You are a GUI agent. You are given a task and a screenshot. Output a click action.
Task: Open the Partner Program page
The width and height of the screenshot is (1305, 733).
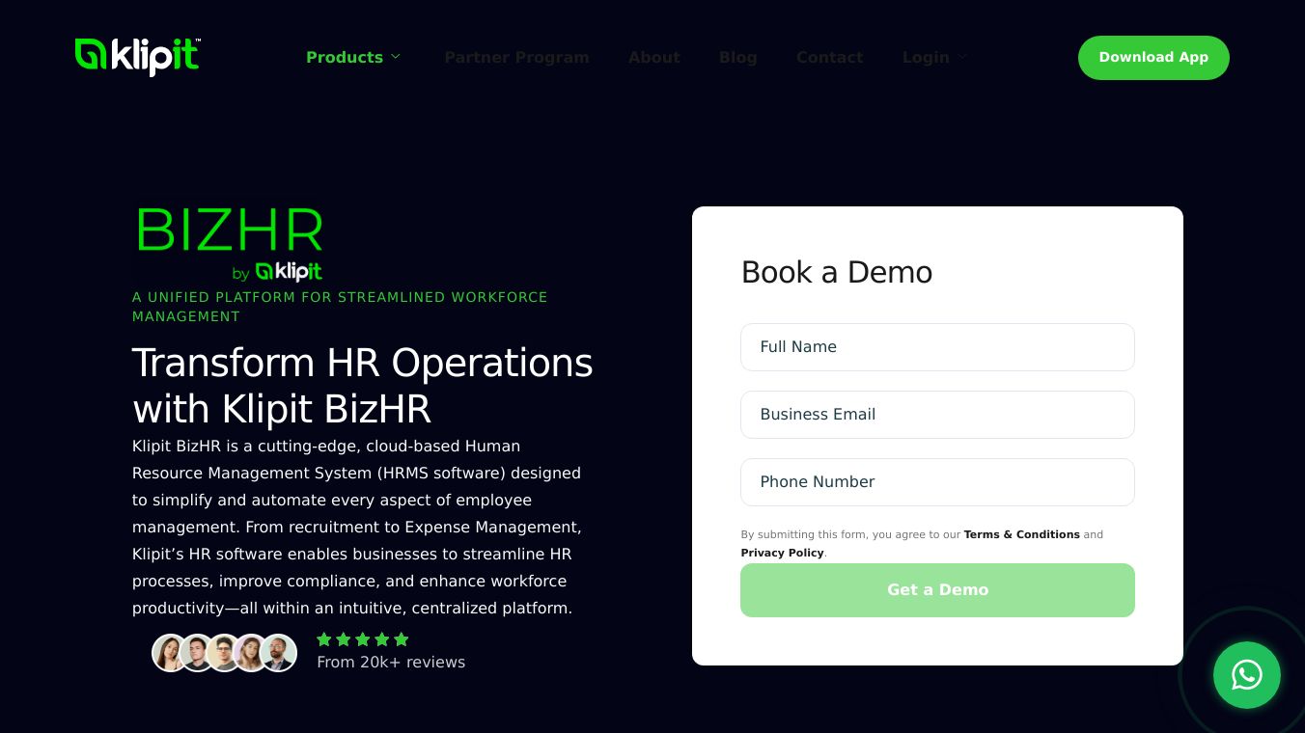click(516, 57)
